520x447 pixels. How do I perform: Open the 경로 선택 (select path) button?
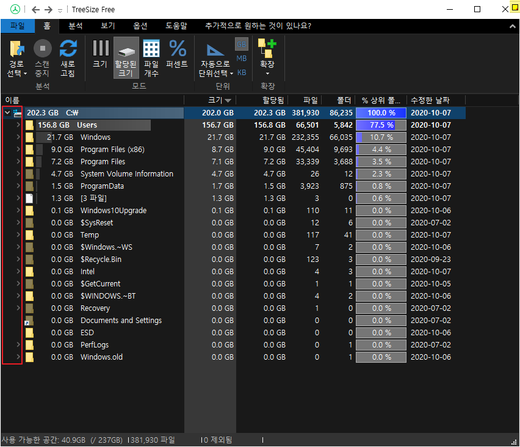click(16, 59)
